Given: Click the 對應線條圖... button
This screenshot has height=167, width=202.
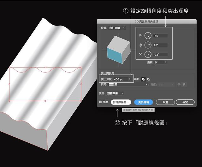Looking at the screenshot, I should tap(121, 102).
